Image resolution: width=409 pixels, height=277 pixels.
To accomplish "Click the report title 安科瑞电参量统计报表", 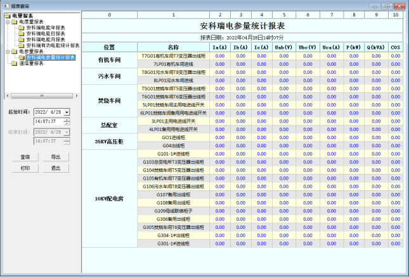I will 242,26.
